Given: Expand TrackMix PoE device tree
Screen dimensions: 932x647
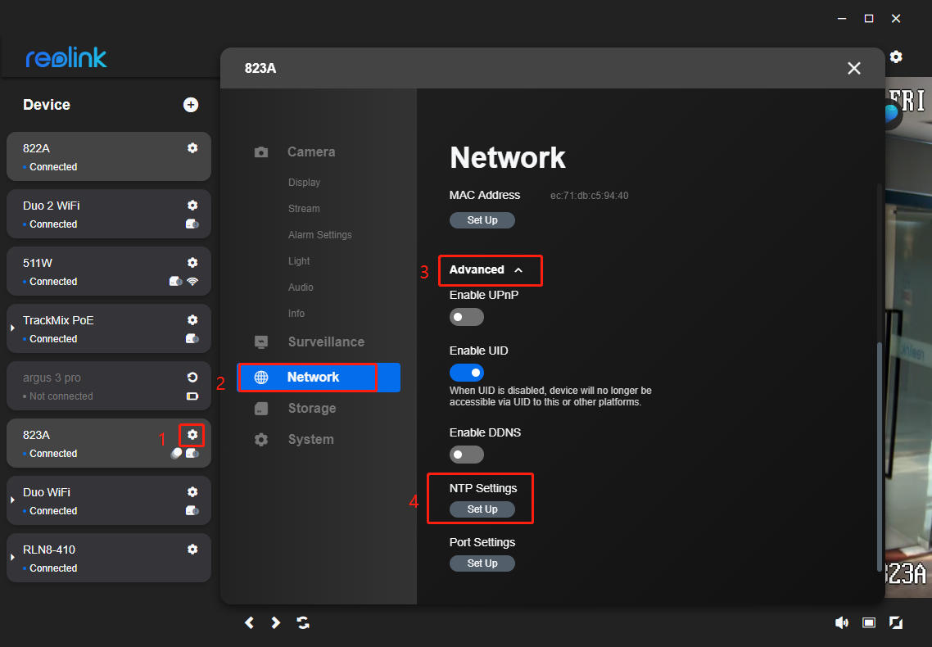Looking at the screenshot, I should tap(12, 328).
